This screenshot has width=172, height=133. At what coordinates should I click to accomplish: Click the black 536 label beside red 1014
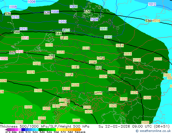[x=148, y=21]
